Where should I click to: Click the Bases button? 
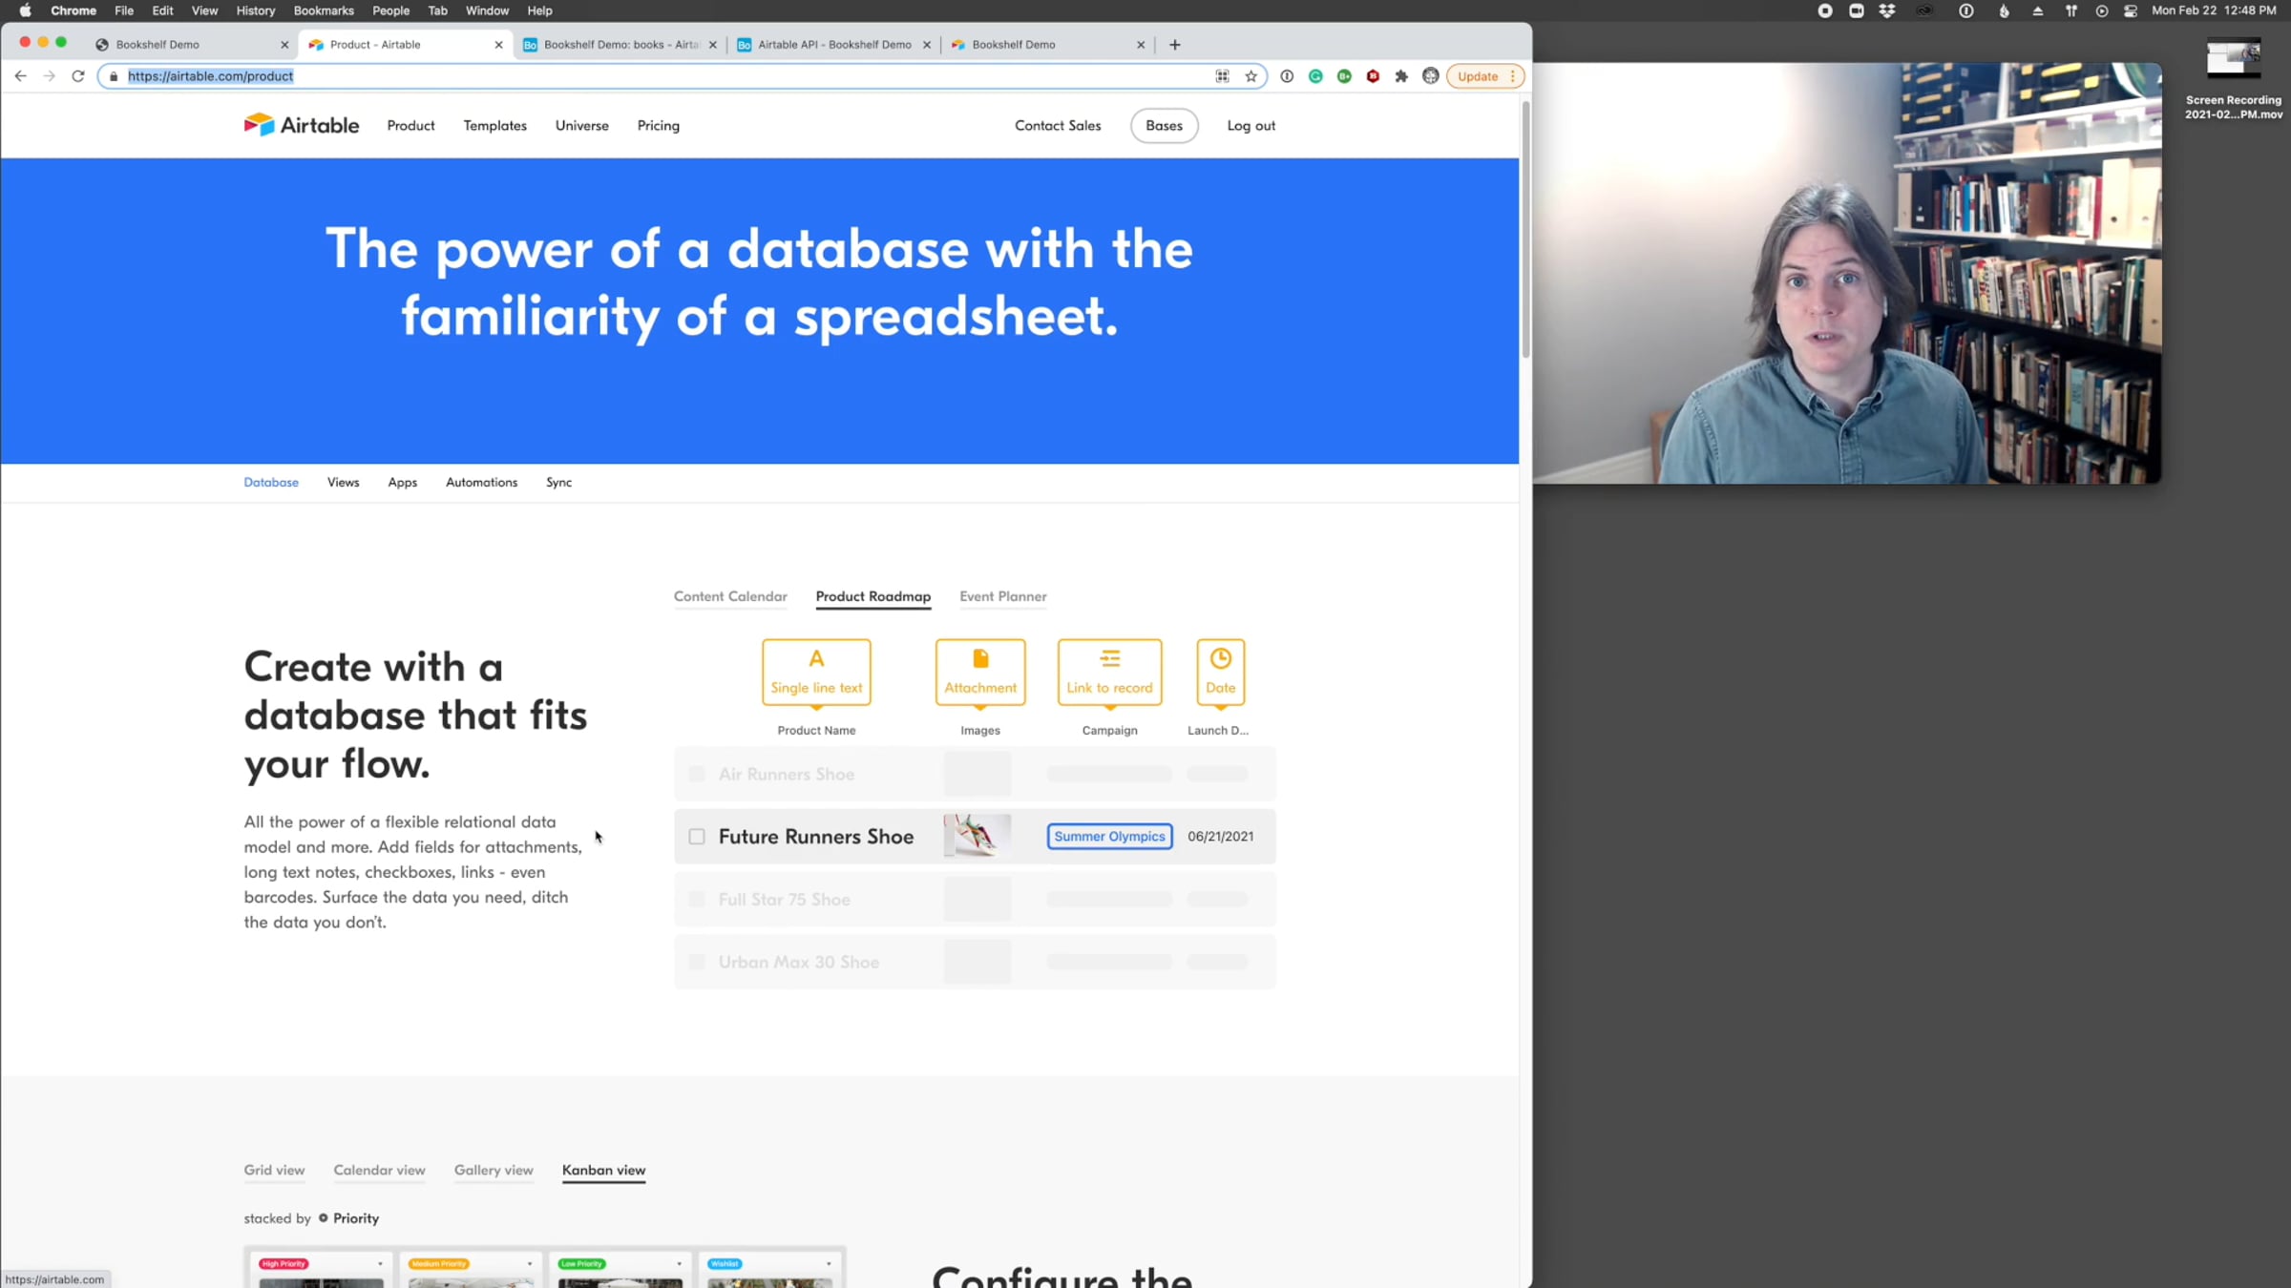point(1164,126)
